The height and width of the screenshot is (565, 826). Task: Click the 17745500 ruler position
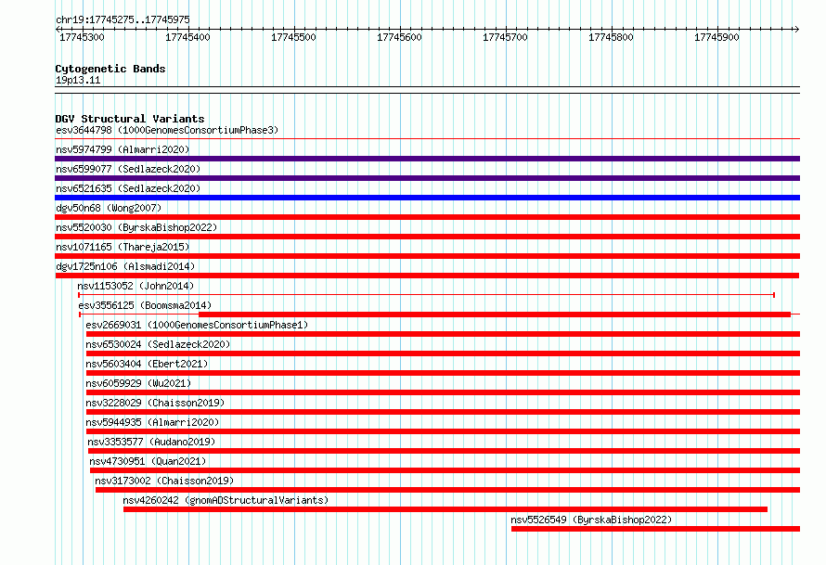pos(293,37)
